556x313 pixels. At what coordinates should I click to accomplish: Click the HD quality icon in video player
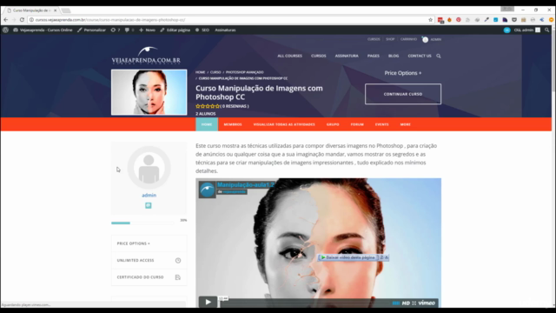pyautogui.click(x=406, y=303)
